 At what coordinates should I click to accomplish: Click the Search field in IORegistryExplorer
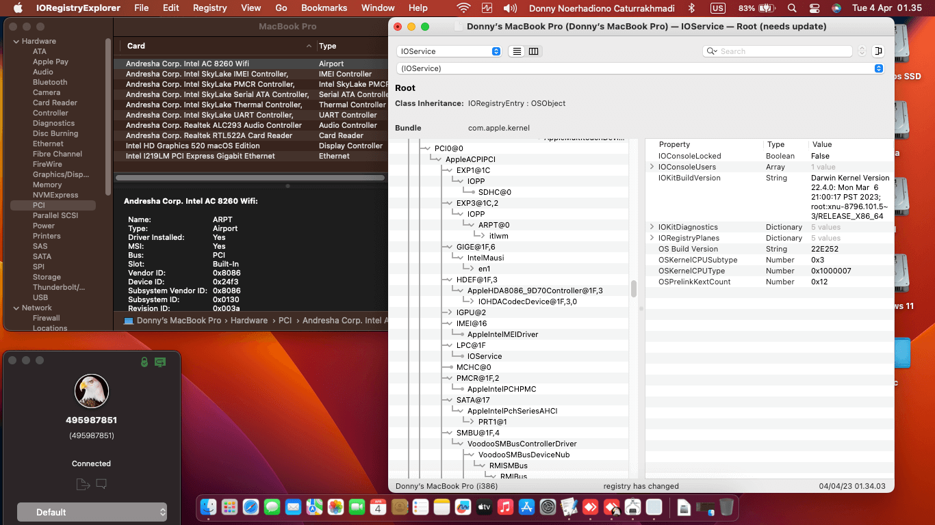pos(778,51)
